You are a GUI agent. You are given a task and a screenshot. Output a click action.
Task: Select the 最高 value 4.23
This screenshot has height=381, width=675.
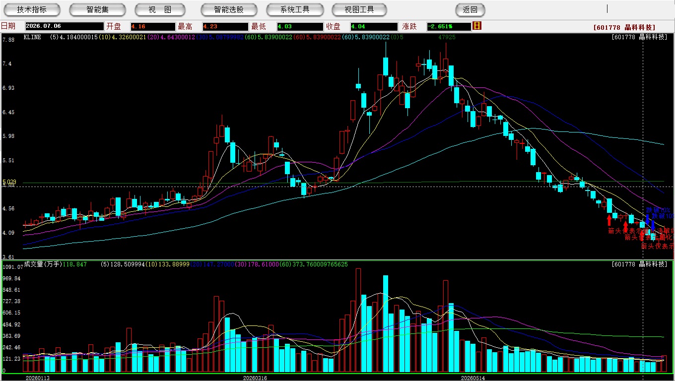pyautogui.click(x=225, y=26)
